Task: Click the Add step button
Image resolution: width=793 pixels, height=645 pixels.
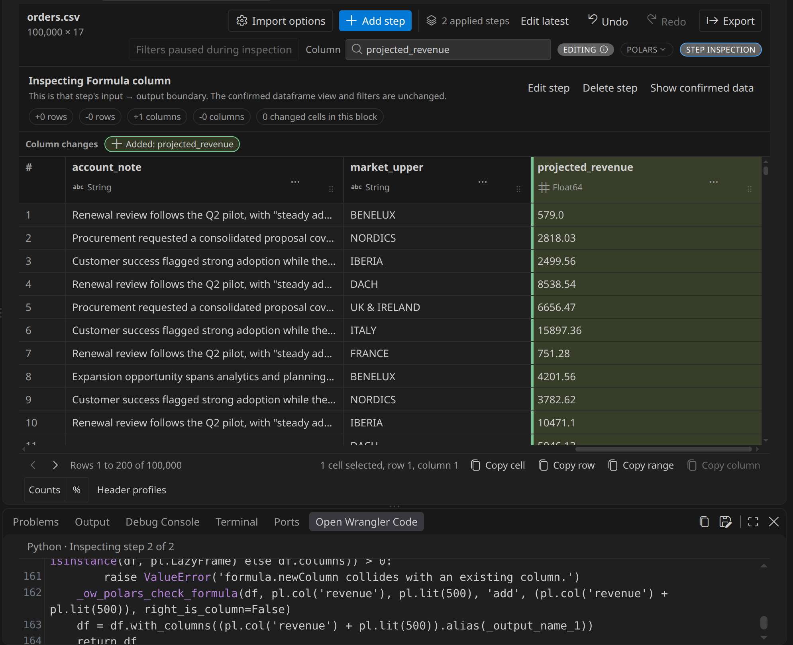Action: click(x=375, y=21)
